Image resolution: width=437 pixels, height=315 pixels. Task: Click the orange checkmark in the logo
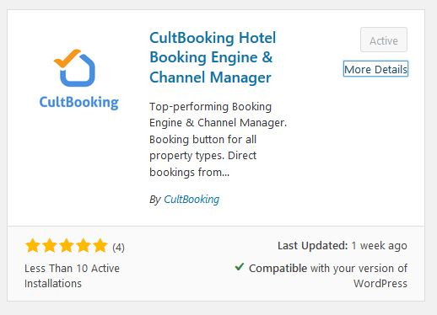tap(67, 58)
